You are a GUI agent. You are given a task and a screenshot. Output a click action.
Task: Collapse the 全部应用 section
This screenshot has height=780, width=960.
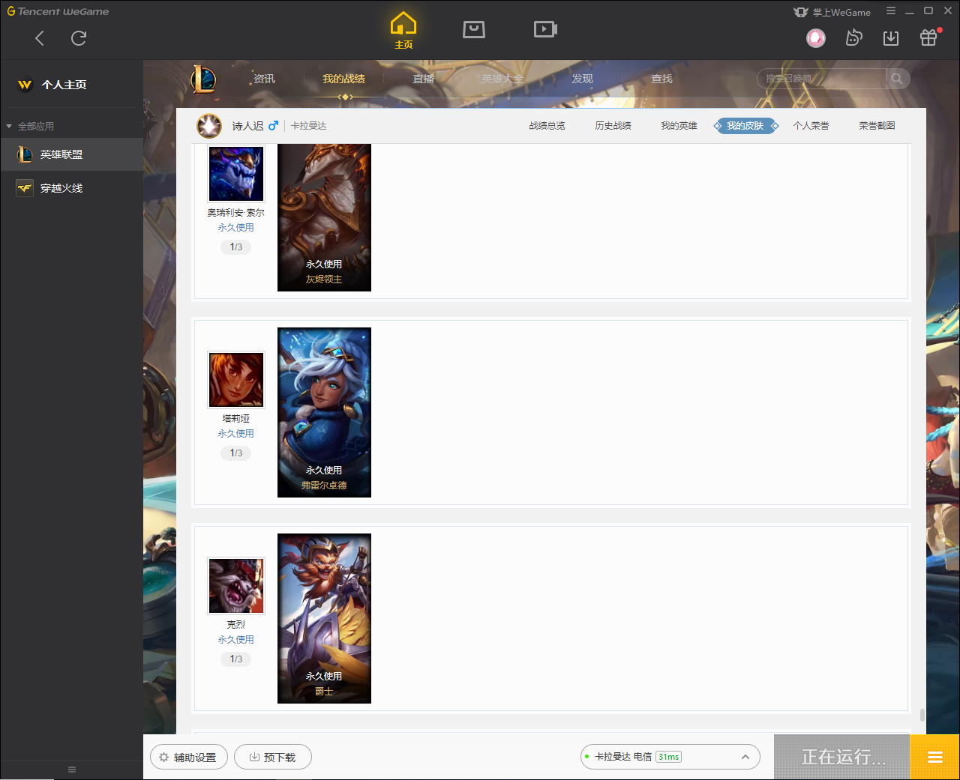(30, 126)
